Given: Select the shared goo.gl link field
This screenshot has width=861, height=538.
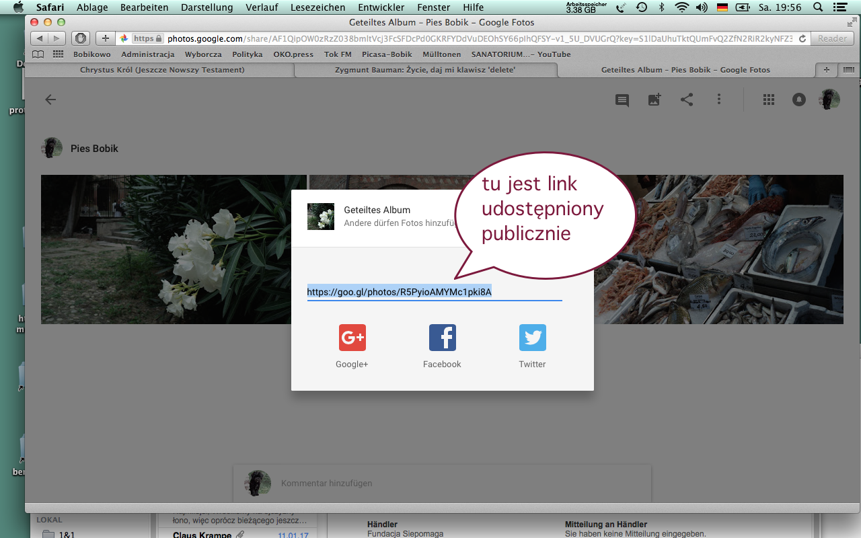Looking at the screenshot, I should click(434, 292).
